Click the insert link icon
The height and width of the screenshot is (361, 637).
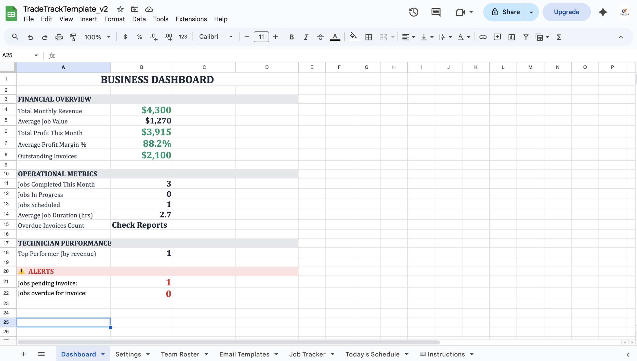coord(483,37)
